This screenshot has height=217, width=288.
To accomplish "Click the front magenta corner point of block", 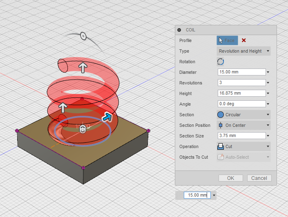I will coord(83,168).
